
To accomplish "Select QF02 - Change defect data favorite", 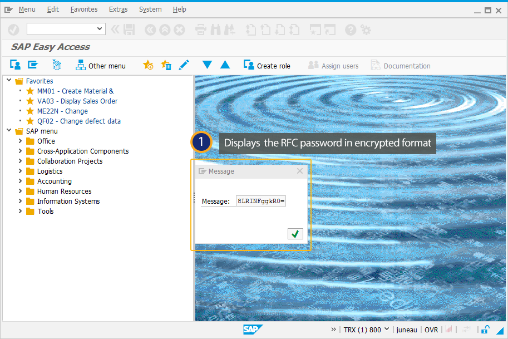I will coord(78,121).
